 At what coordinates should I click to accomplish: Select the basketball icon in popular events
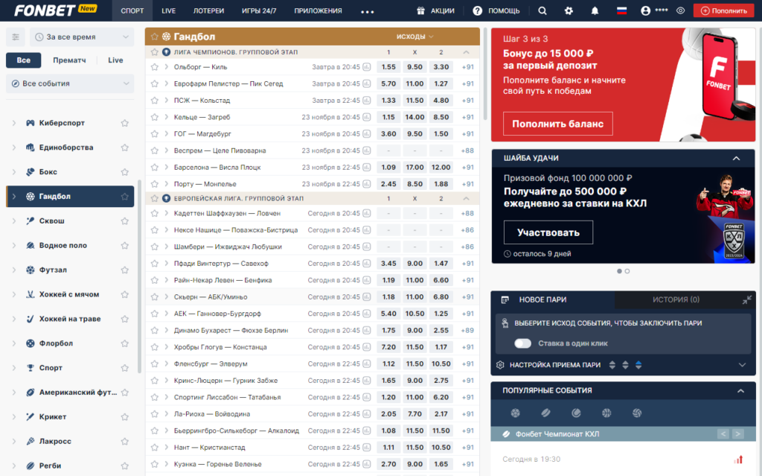pos(606,413)
